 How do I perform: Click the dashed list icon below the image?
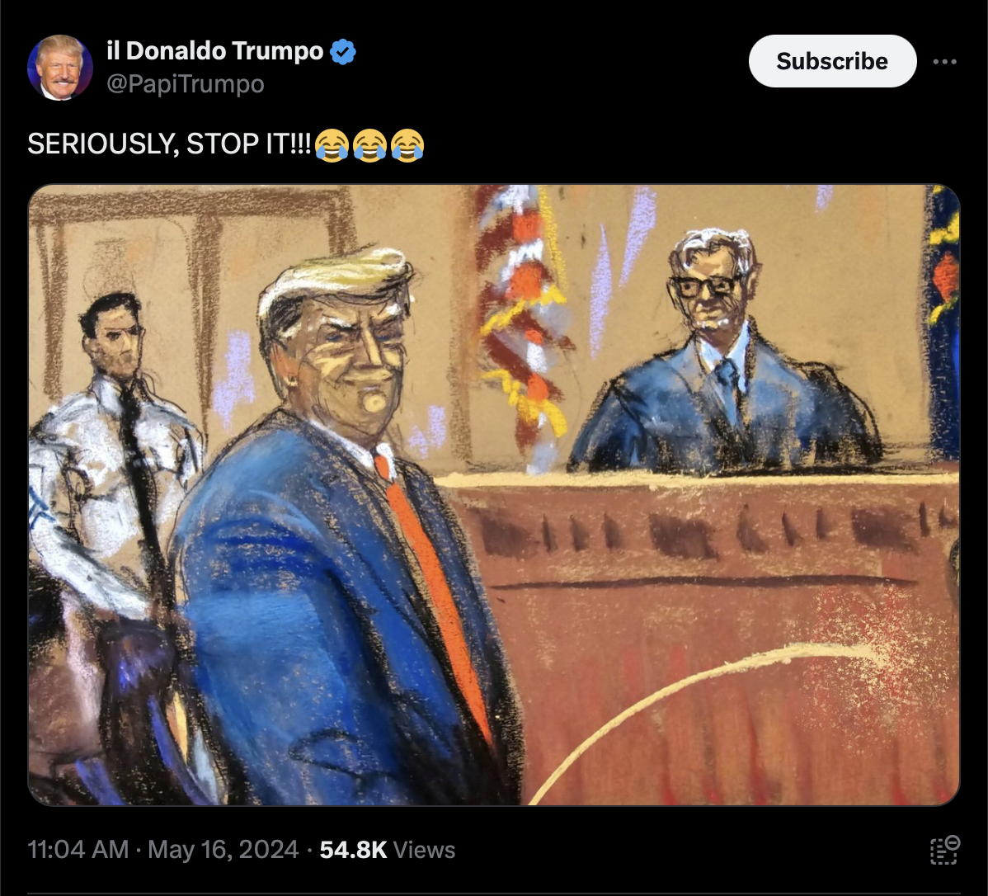944,850
